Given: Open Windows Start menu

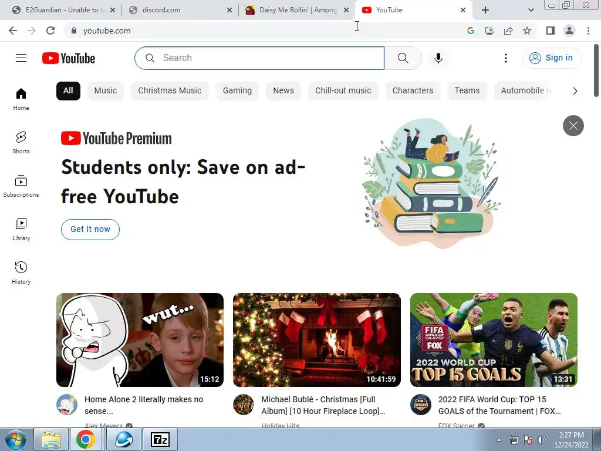Looking at the screenshot, I should pos(15,439).
